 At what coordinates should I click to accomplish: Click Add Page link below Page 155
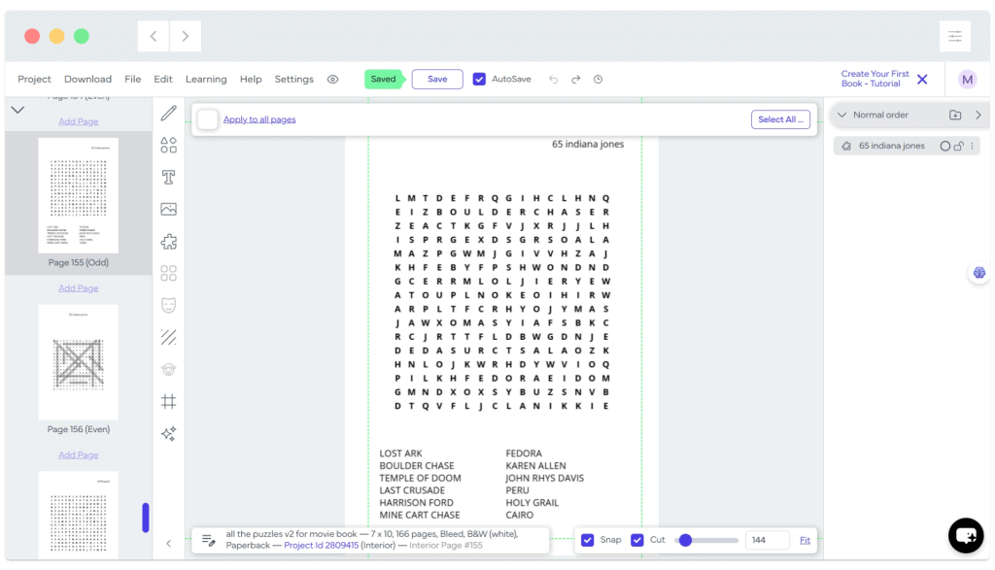78,287
